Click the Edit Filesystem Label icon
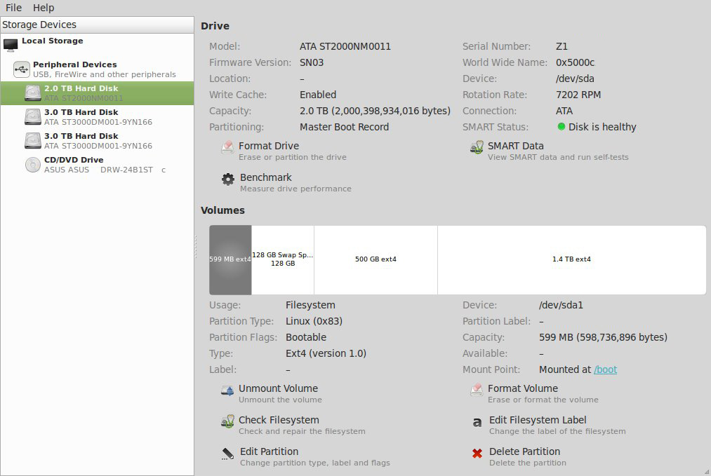Image resolution: width=711 pixels, height=476 pixels. [477, 421]
